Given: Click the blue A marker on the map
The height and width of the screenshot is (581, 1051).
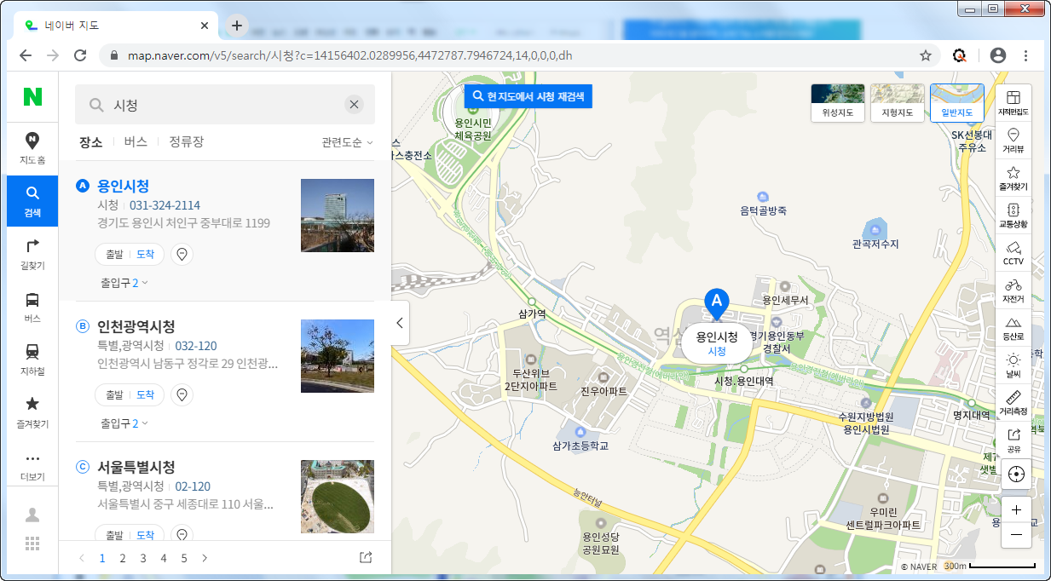Looking at the screenshot, I should click(717, 303).
